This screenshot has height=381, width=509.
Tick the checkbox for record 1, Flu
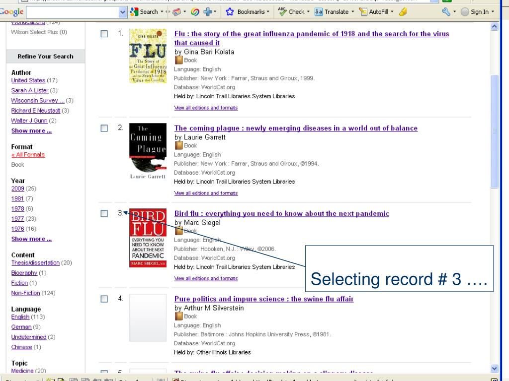(x=104, y=34)
